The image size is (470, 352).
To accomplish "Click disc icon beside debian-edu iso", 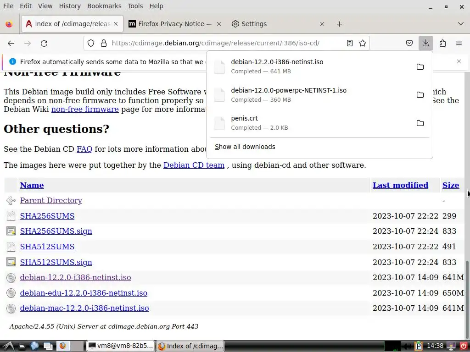I will click(x=11, y=293).
